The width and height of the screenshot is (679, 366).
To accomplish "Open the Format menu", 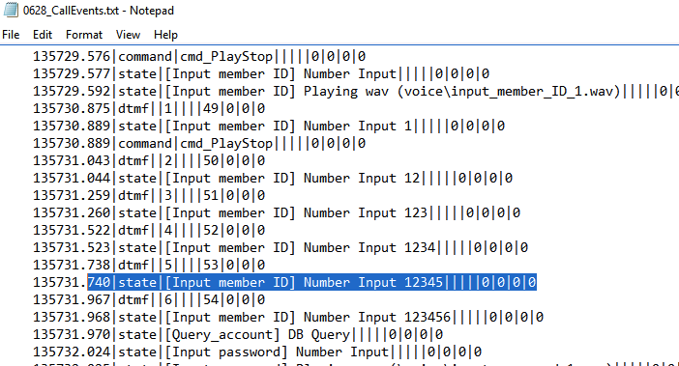I will click(84, 35).
